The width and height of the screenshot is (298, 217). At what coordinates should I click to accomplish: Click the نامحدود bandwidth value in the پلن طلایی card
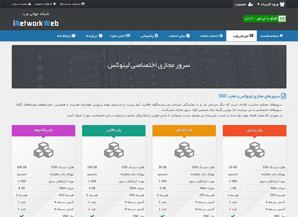coord(92,174)
